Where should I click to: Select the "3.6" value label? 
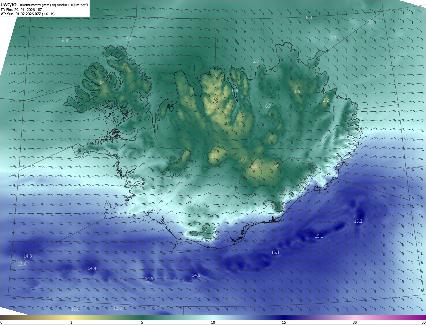coord(297,91)
